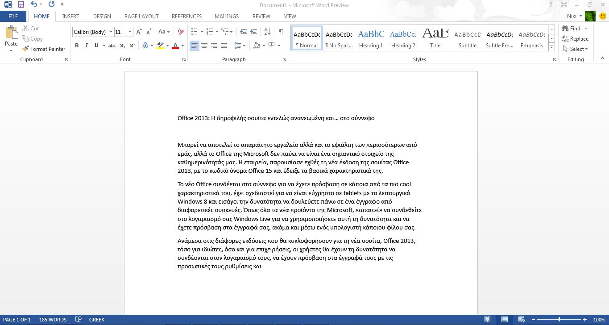Open the font name dropdown
609x325 pixels.
click(111, 32)
